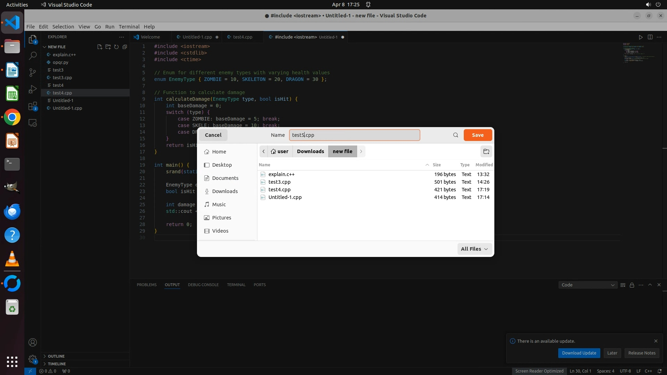Open the All Files filter dropdown
667x375 pixels.
(474, 249)
